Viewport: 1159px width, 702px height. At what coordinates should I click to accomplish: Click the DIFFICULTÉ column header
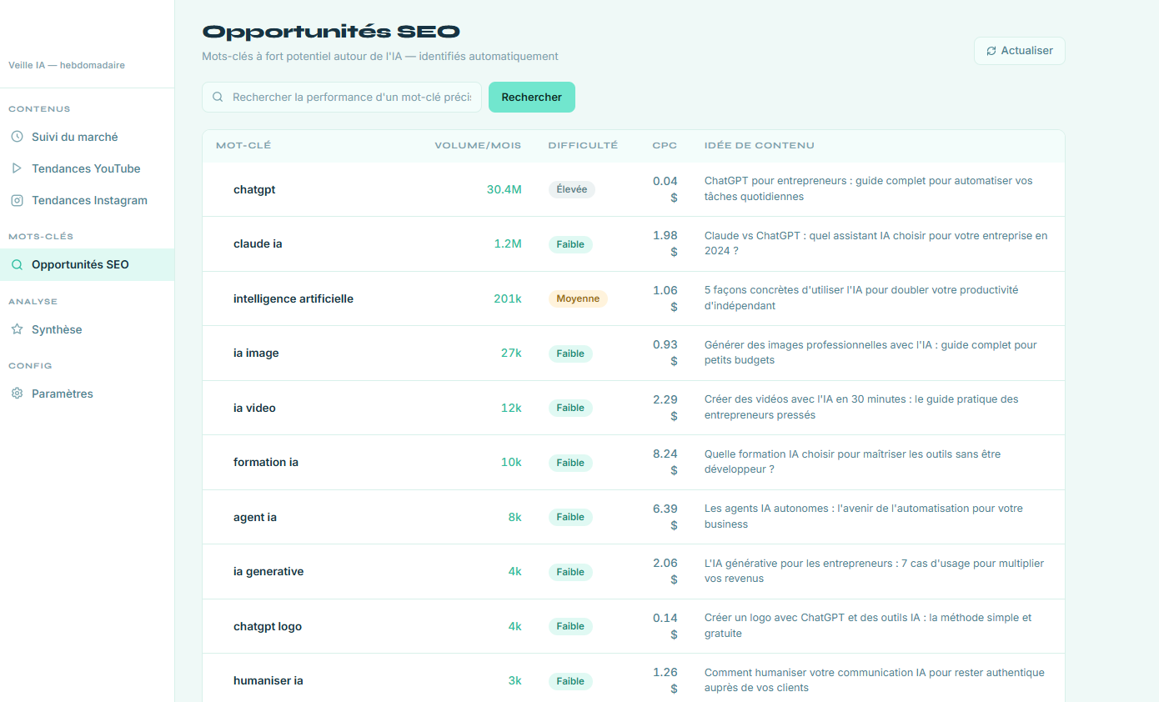[583, 145]
